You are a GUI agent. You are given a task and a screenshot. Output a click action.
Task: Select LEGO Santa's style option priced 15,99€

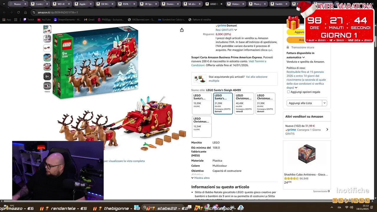click(x=202, y=103)
